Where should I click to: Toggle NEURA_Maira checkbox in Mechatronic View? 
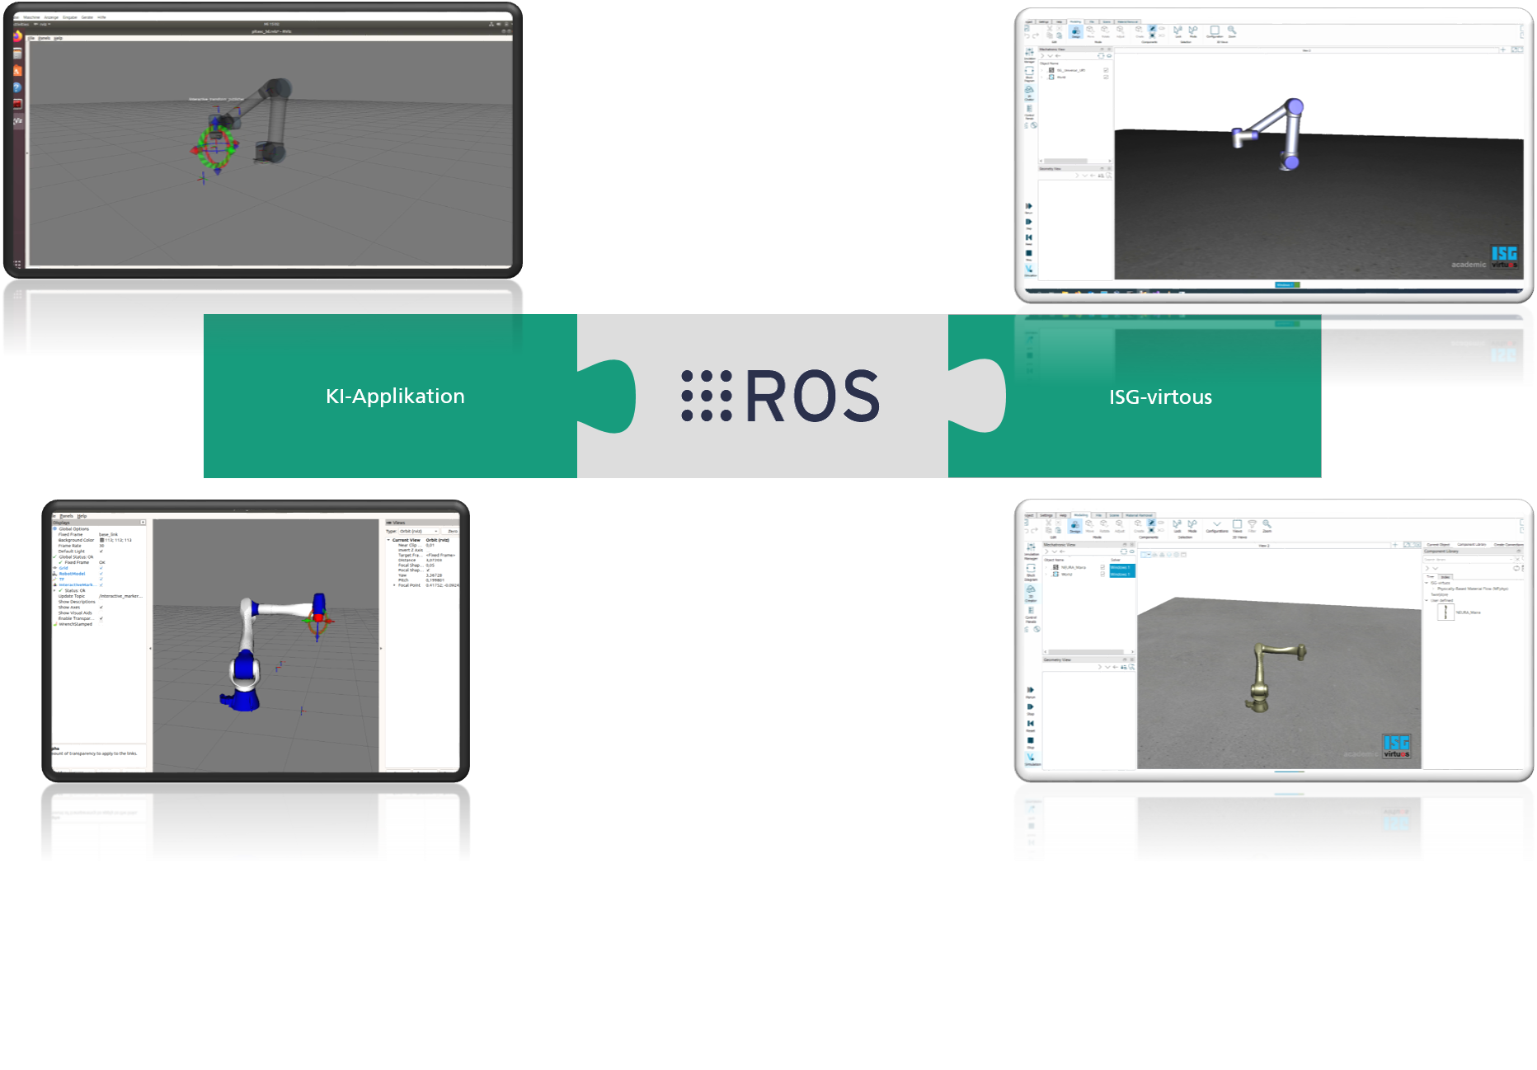(x=1102, y=567)
